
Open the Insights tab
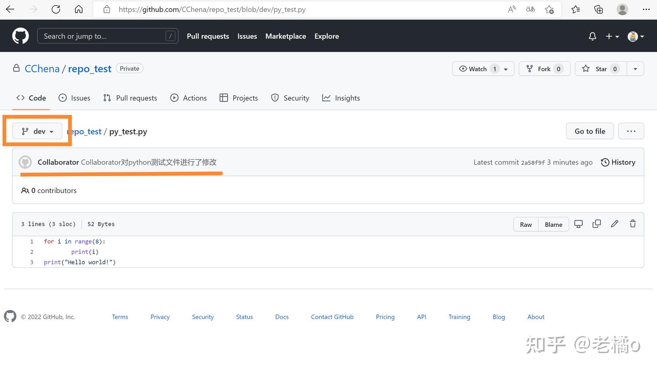coord(341,98)
